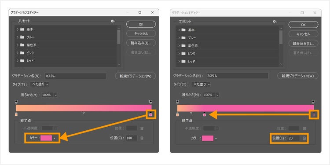Open pink カラー swatch in right dialog
The height and width of the screenshot is (165, 330).
pyautogui.click(x=208, y=138)
